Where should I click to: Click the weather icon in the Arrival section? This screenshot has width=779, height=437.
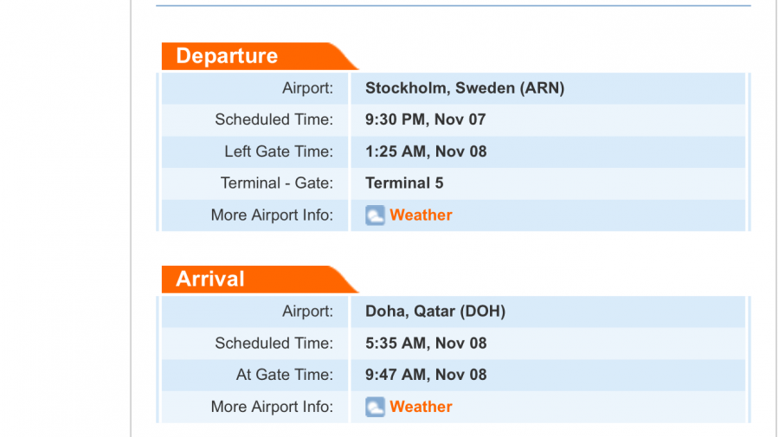coord(375,407)
